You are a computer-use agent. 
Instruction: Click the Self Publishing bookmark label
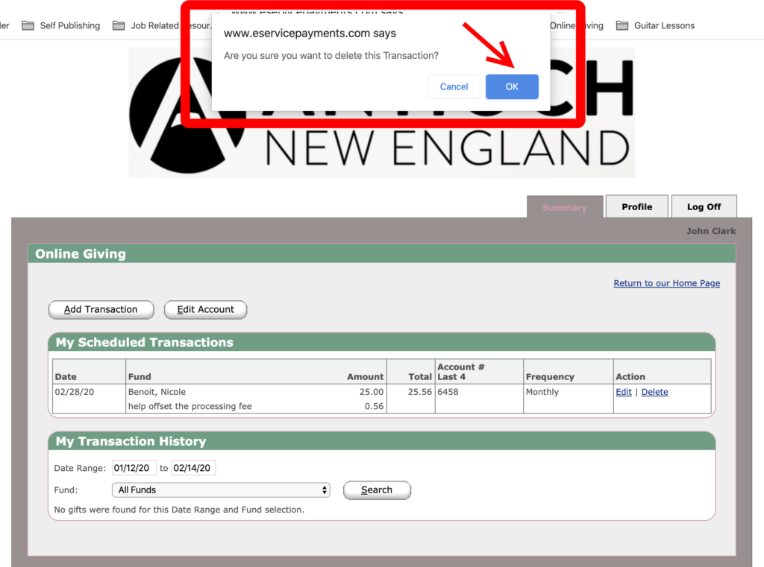pos(69,25)
